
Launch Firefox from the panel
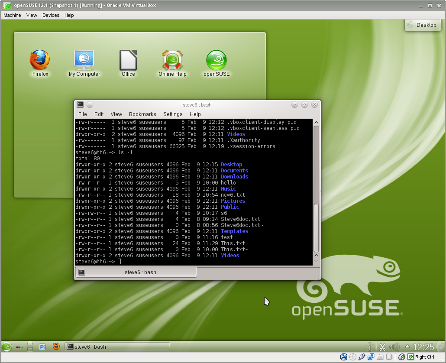[x=56, y=347]
